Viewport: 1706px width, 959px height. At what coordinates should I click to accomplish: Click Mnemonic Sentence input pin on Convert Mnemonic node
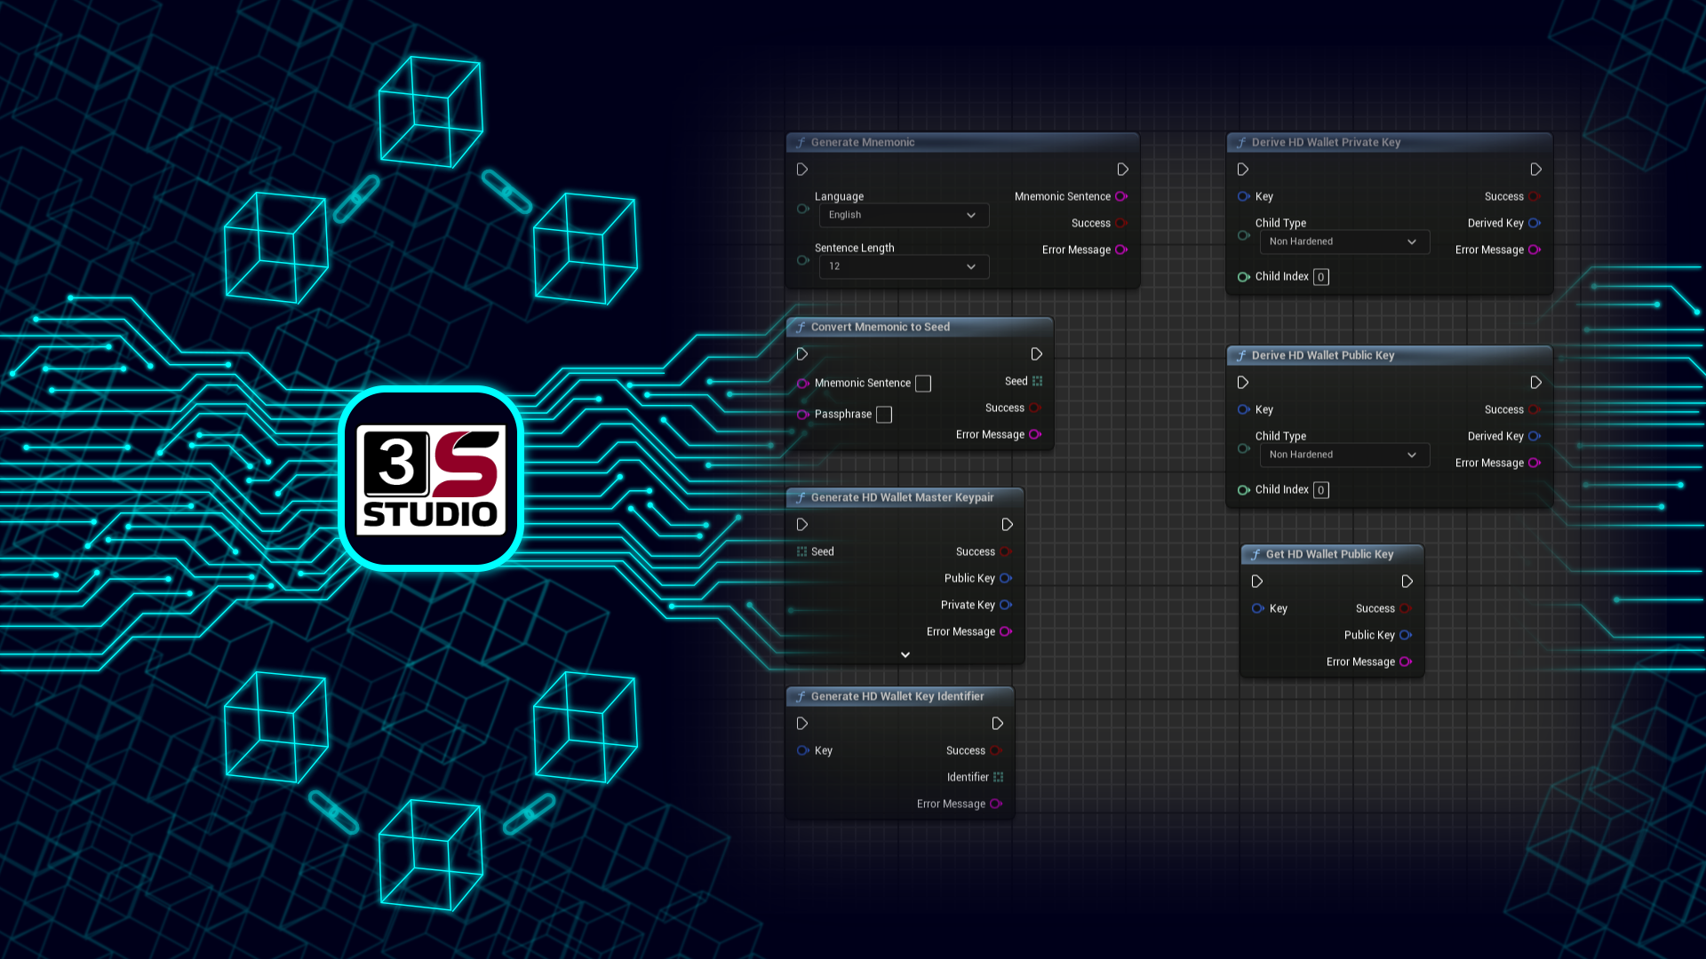[x=802, y=383]
